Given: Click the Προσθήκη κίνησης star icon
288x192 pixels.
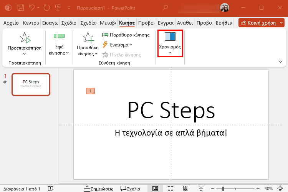Looking at the screenshot, I should click(88, 38).
